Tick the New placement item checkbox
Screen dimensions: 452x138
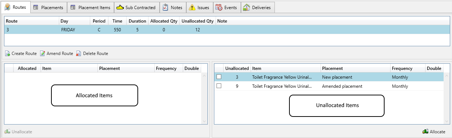point(219,77)
